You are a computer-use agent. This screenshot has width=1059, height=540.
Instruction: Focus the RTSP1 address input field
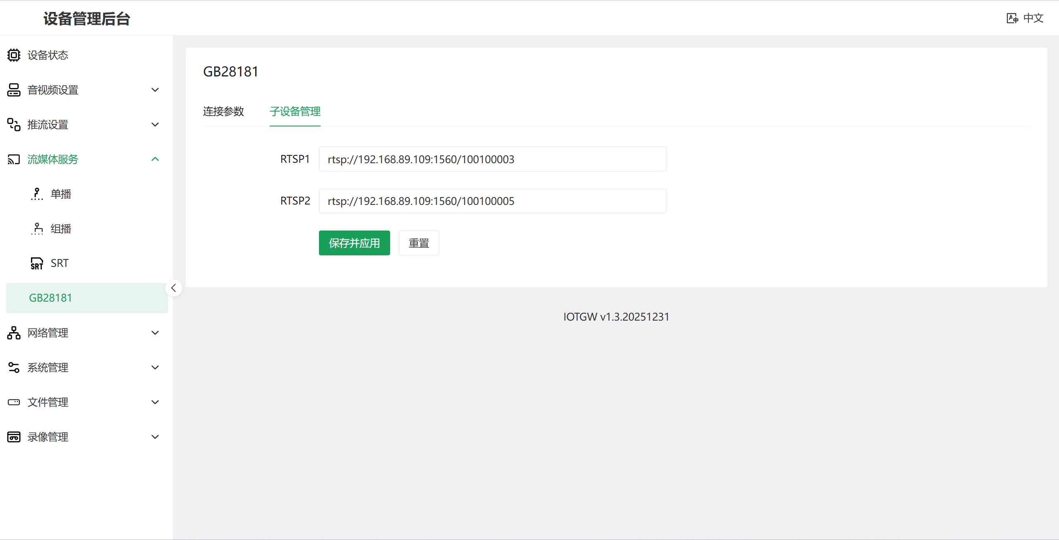pos(492,159)
